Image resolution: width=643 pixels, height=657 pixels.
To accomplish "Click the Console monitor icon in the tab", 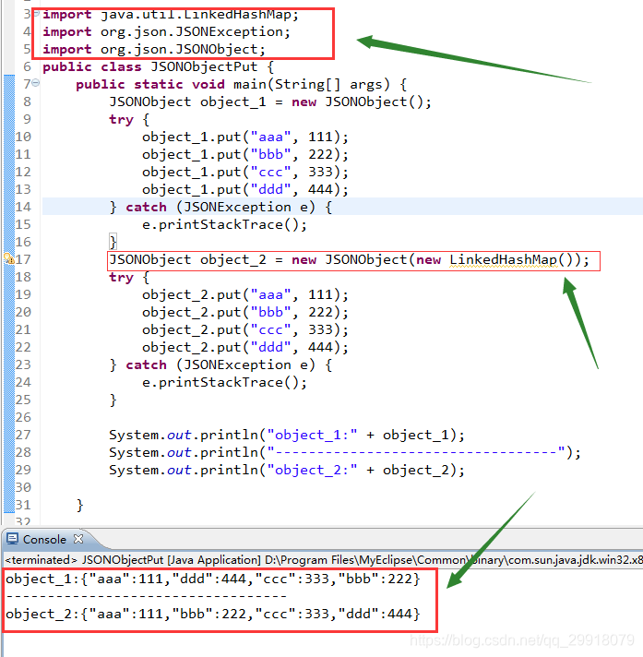I will [x=13, y=539].
